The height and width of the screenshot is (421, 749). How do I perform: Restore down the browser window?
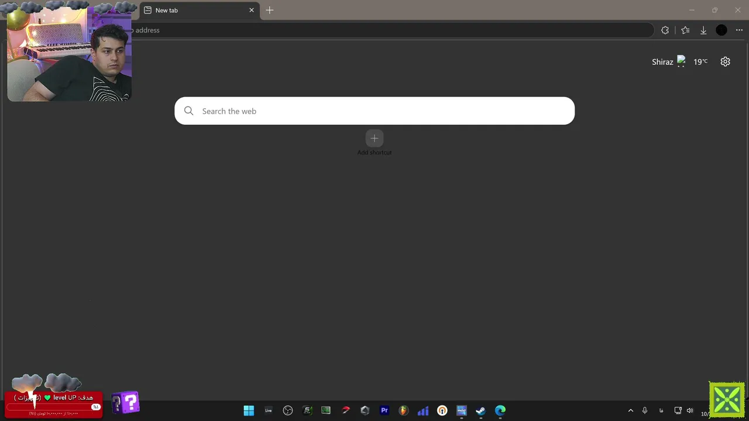click(714, 10)
